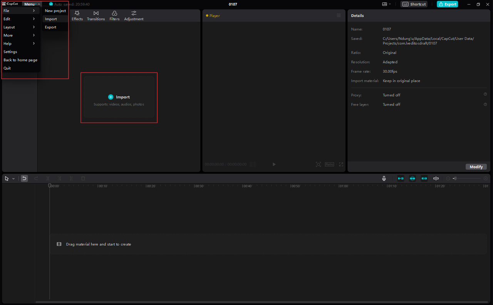The width and height of the screenshot is (493, 305).
Task: Select the cursor tool above the timeline
Action: [x=6, y=178]
